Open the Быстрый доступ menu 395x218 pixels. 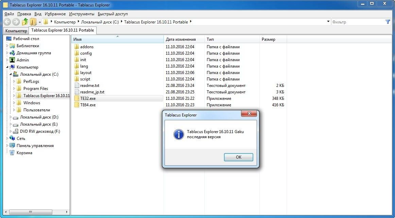point(113,14)
